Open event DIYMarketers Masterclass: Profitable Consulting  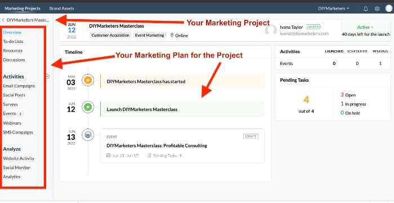click(157, 145)
